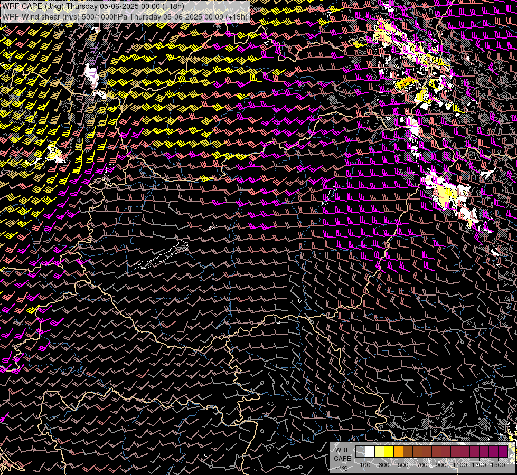517x475 pixels.
Task: Click the '100' legend scale label
Action: [x=365, y=465]
